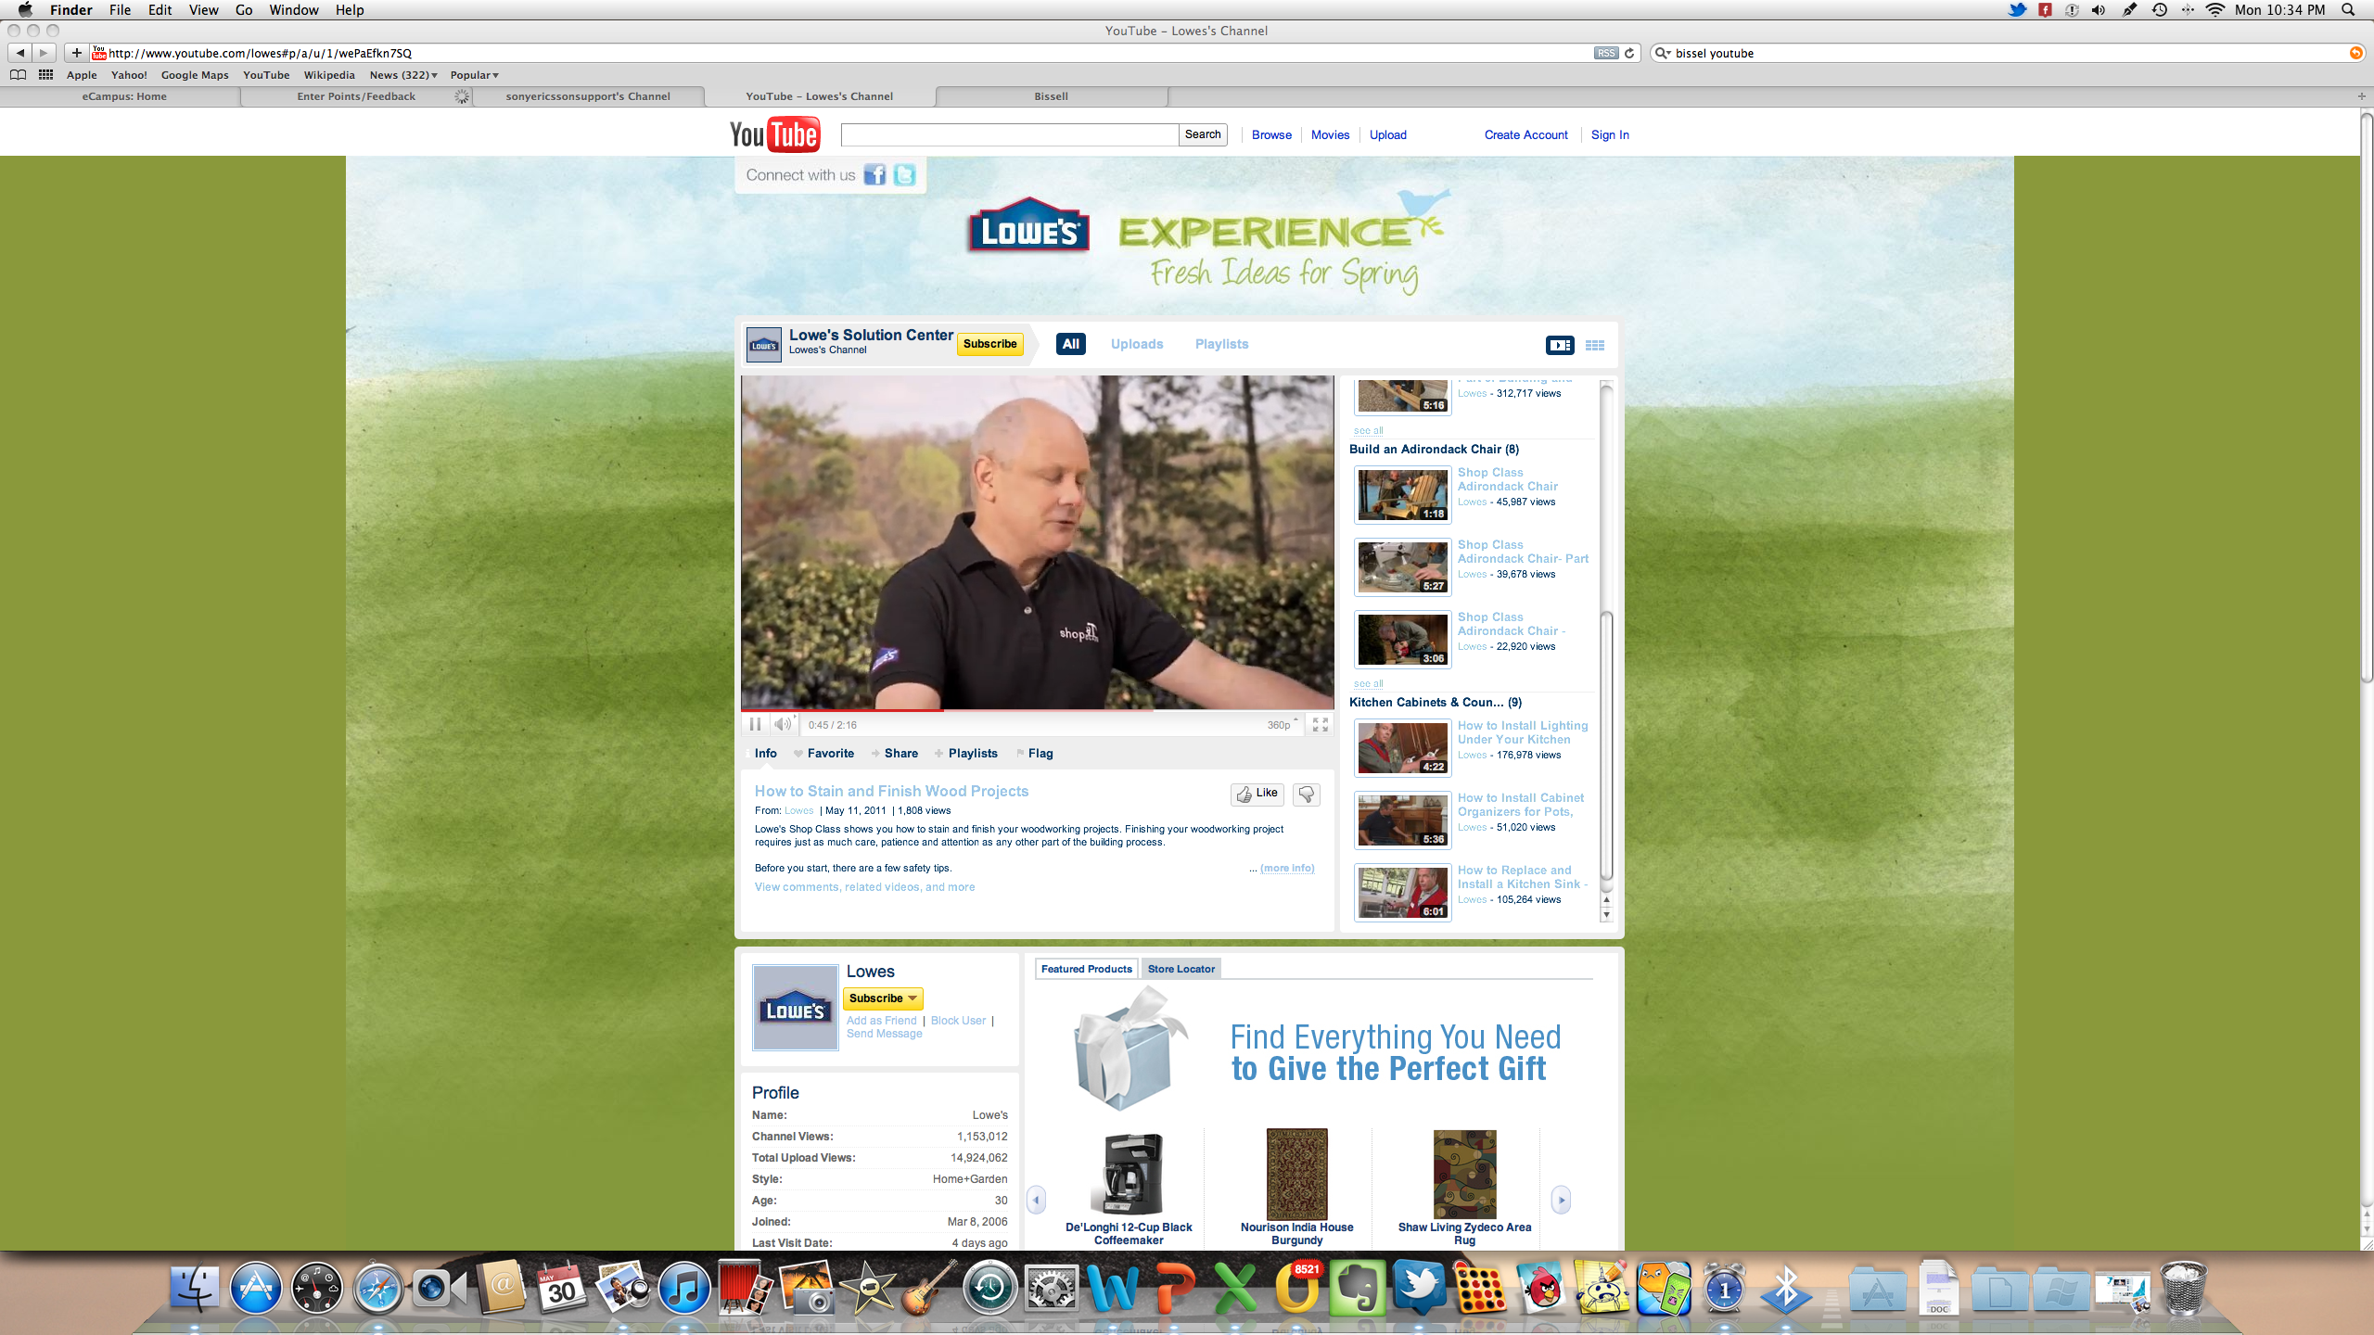Image resolution: width=2374 pixels, height=1335 pixels.
Task: Open Lowe's Facebook page icon
Action: click(x=874, y=175)
